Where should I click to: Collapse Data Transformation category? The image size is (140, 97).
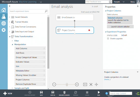click(x=10, y=36)
